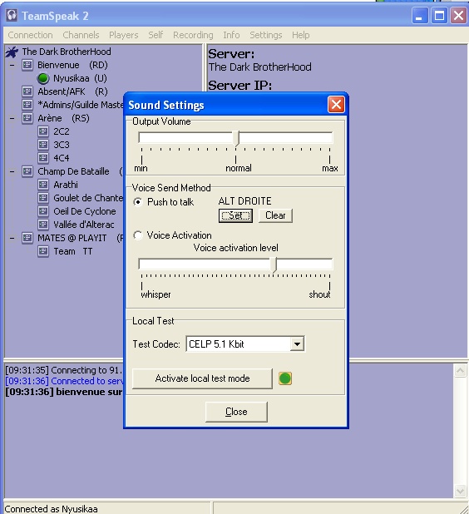The image size is (469, 514).
Task: Click the green local test indicator light
Action: (x=285, y=378)
